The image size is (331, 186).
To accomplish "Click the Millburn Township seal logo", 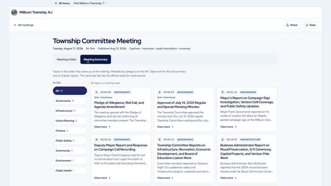I will coord(14,12).
